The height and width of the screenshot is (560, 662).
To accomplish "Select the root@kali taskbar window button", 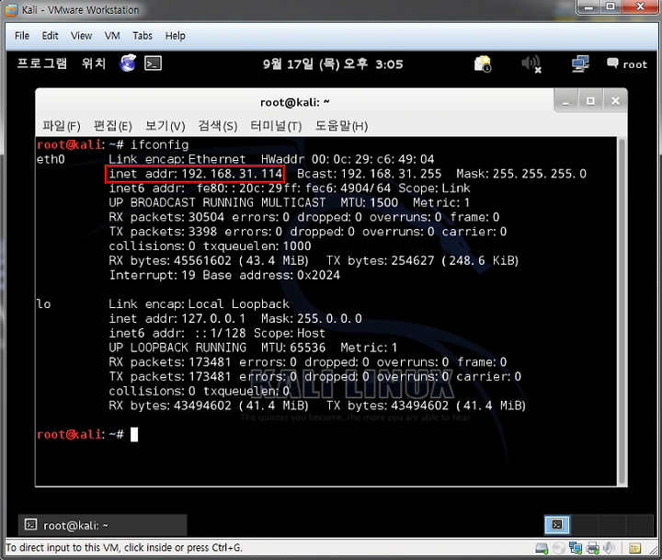I will (103, 525).
